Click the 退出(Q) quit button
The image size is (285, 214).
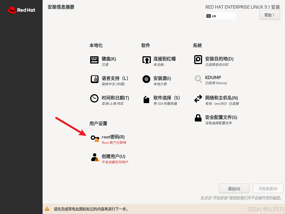234,189
